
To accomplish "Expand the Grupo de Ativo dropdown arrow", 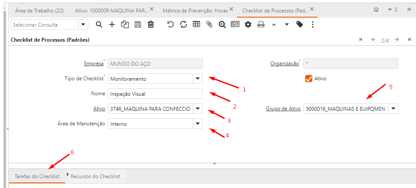I will 393,109.
